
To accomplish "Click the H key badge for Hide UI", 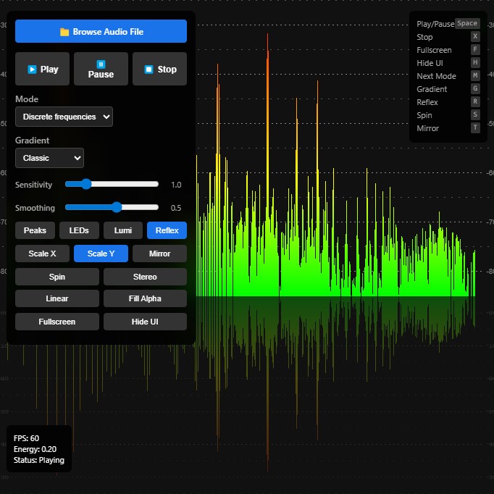I will pos(475,62).
